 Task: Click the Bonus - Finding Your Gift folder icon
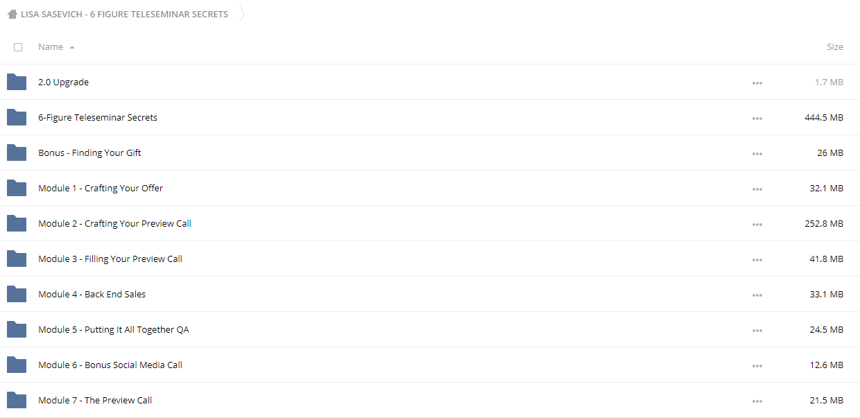click(x=17, y=153)
